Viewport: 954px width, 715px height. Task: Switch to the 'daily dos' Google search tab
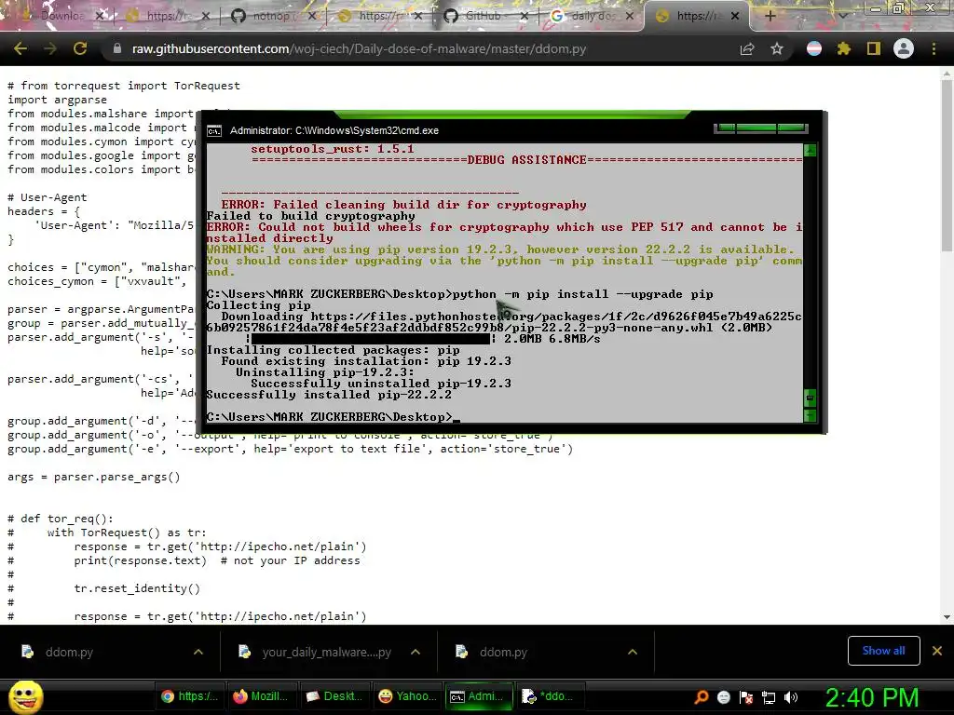click(x=592, y=16)
